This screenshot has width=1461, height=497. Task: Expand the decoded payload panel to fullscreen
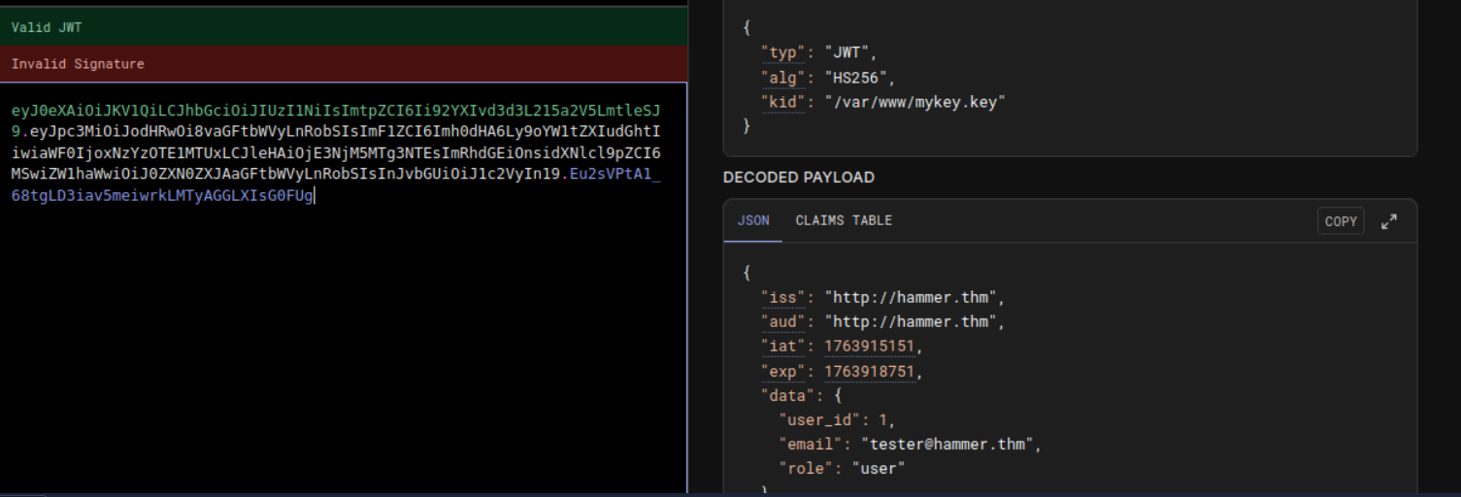(x=1387, y=221)
